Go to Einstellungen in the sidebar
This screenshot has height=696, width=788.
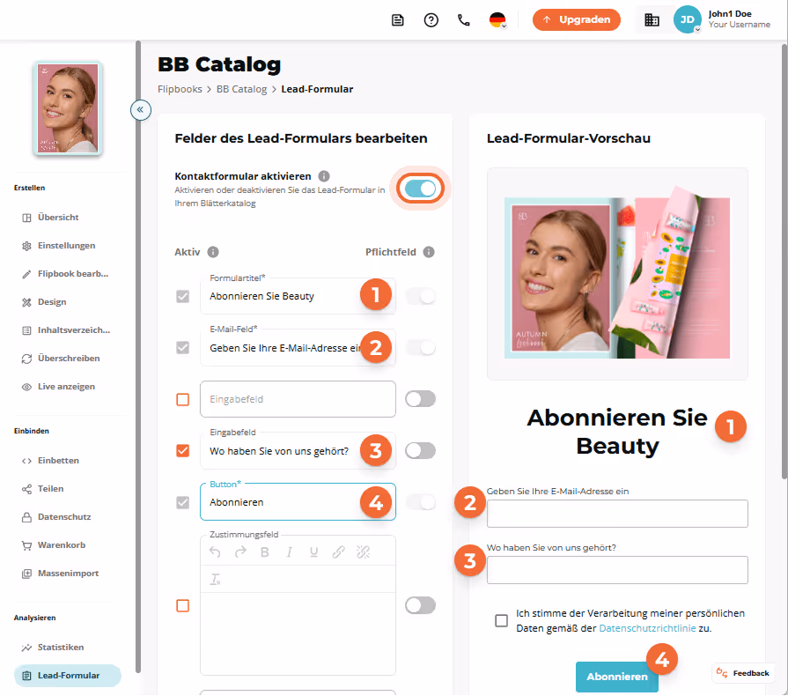point(66,246)
